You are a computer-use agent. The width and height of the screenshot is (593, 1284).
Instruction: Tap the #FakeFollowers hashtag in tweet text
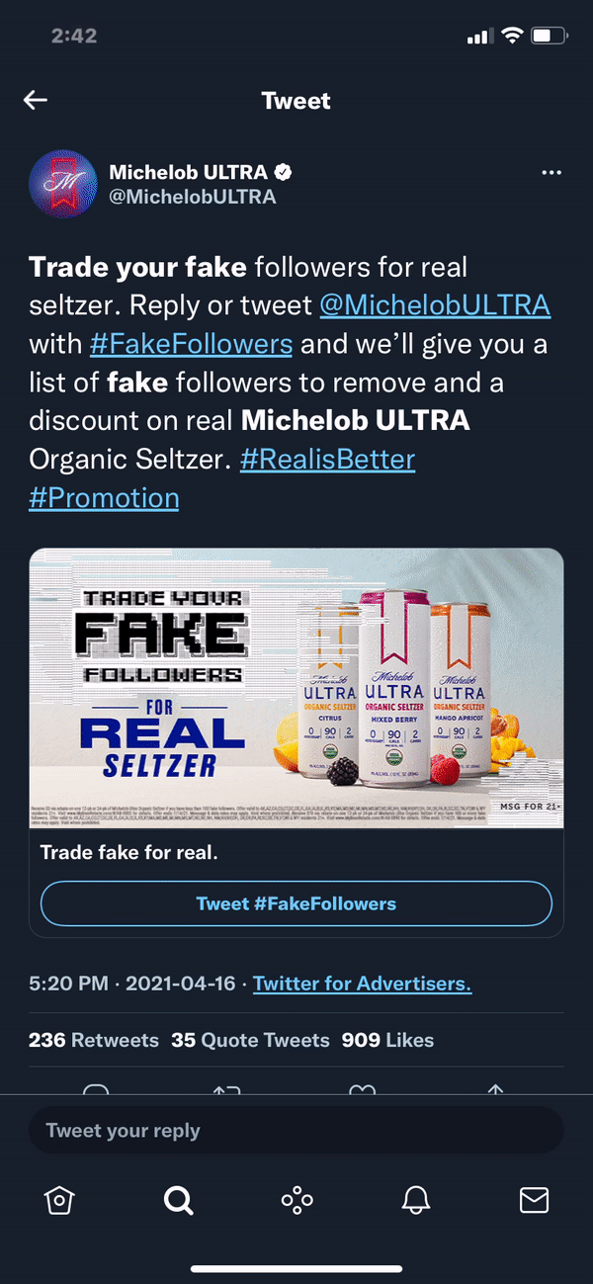(x=191, y=344)
